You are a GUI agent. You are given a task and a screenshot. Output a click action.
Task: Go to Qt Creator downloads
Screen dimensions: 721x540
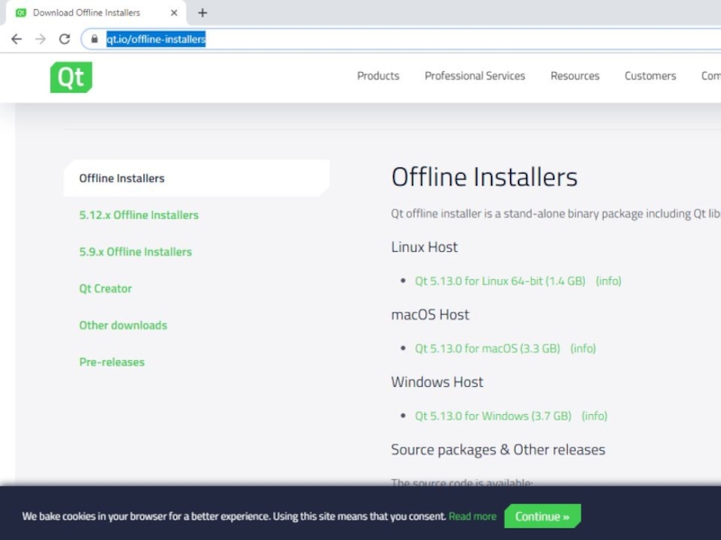click(x=105, y=288)
